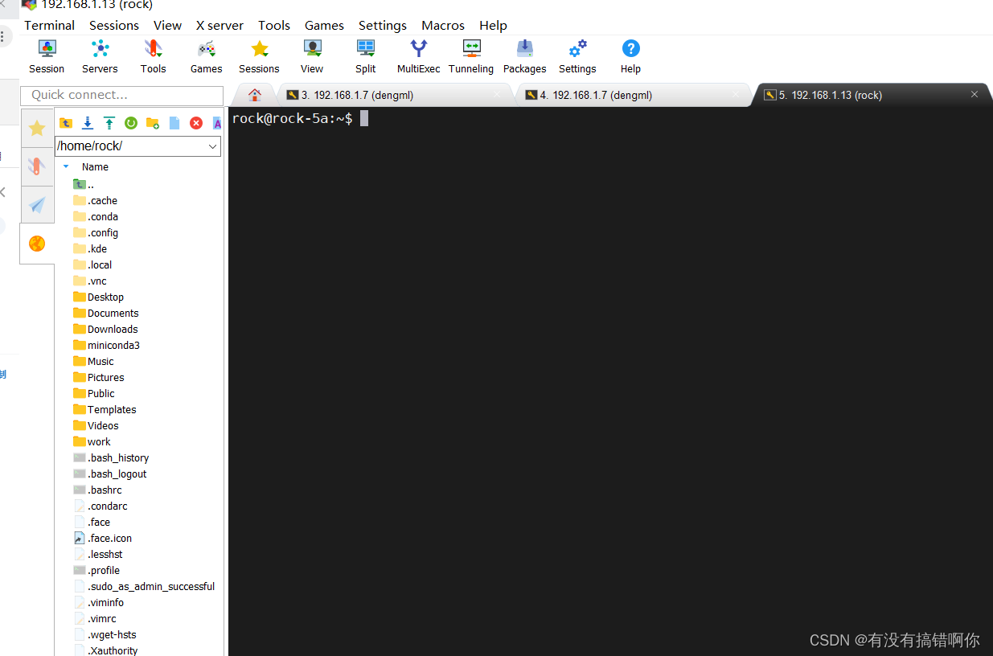Open the Help menu
This screenshot has height=656, width=993.
[493, 25]
